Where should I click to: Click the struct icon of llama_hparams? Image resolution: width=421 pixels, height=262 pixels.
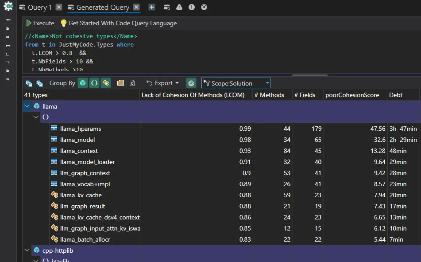coord(54,128)
